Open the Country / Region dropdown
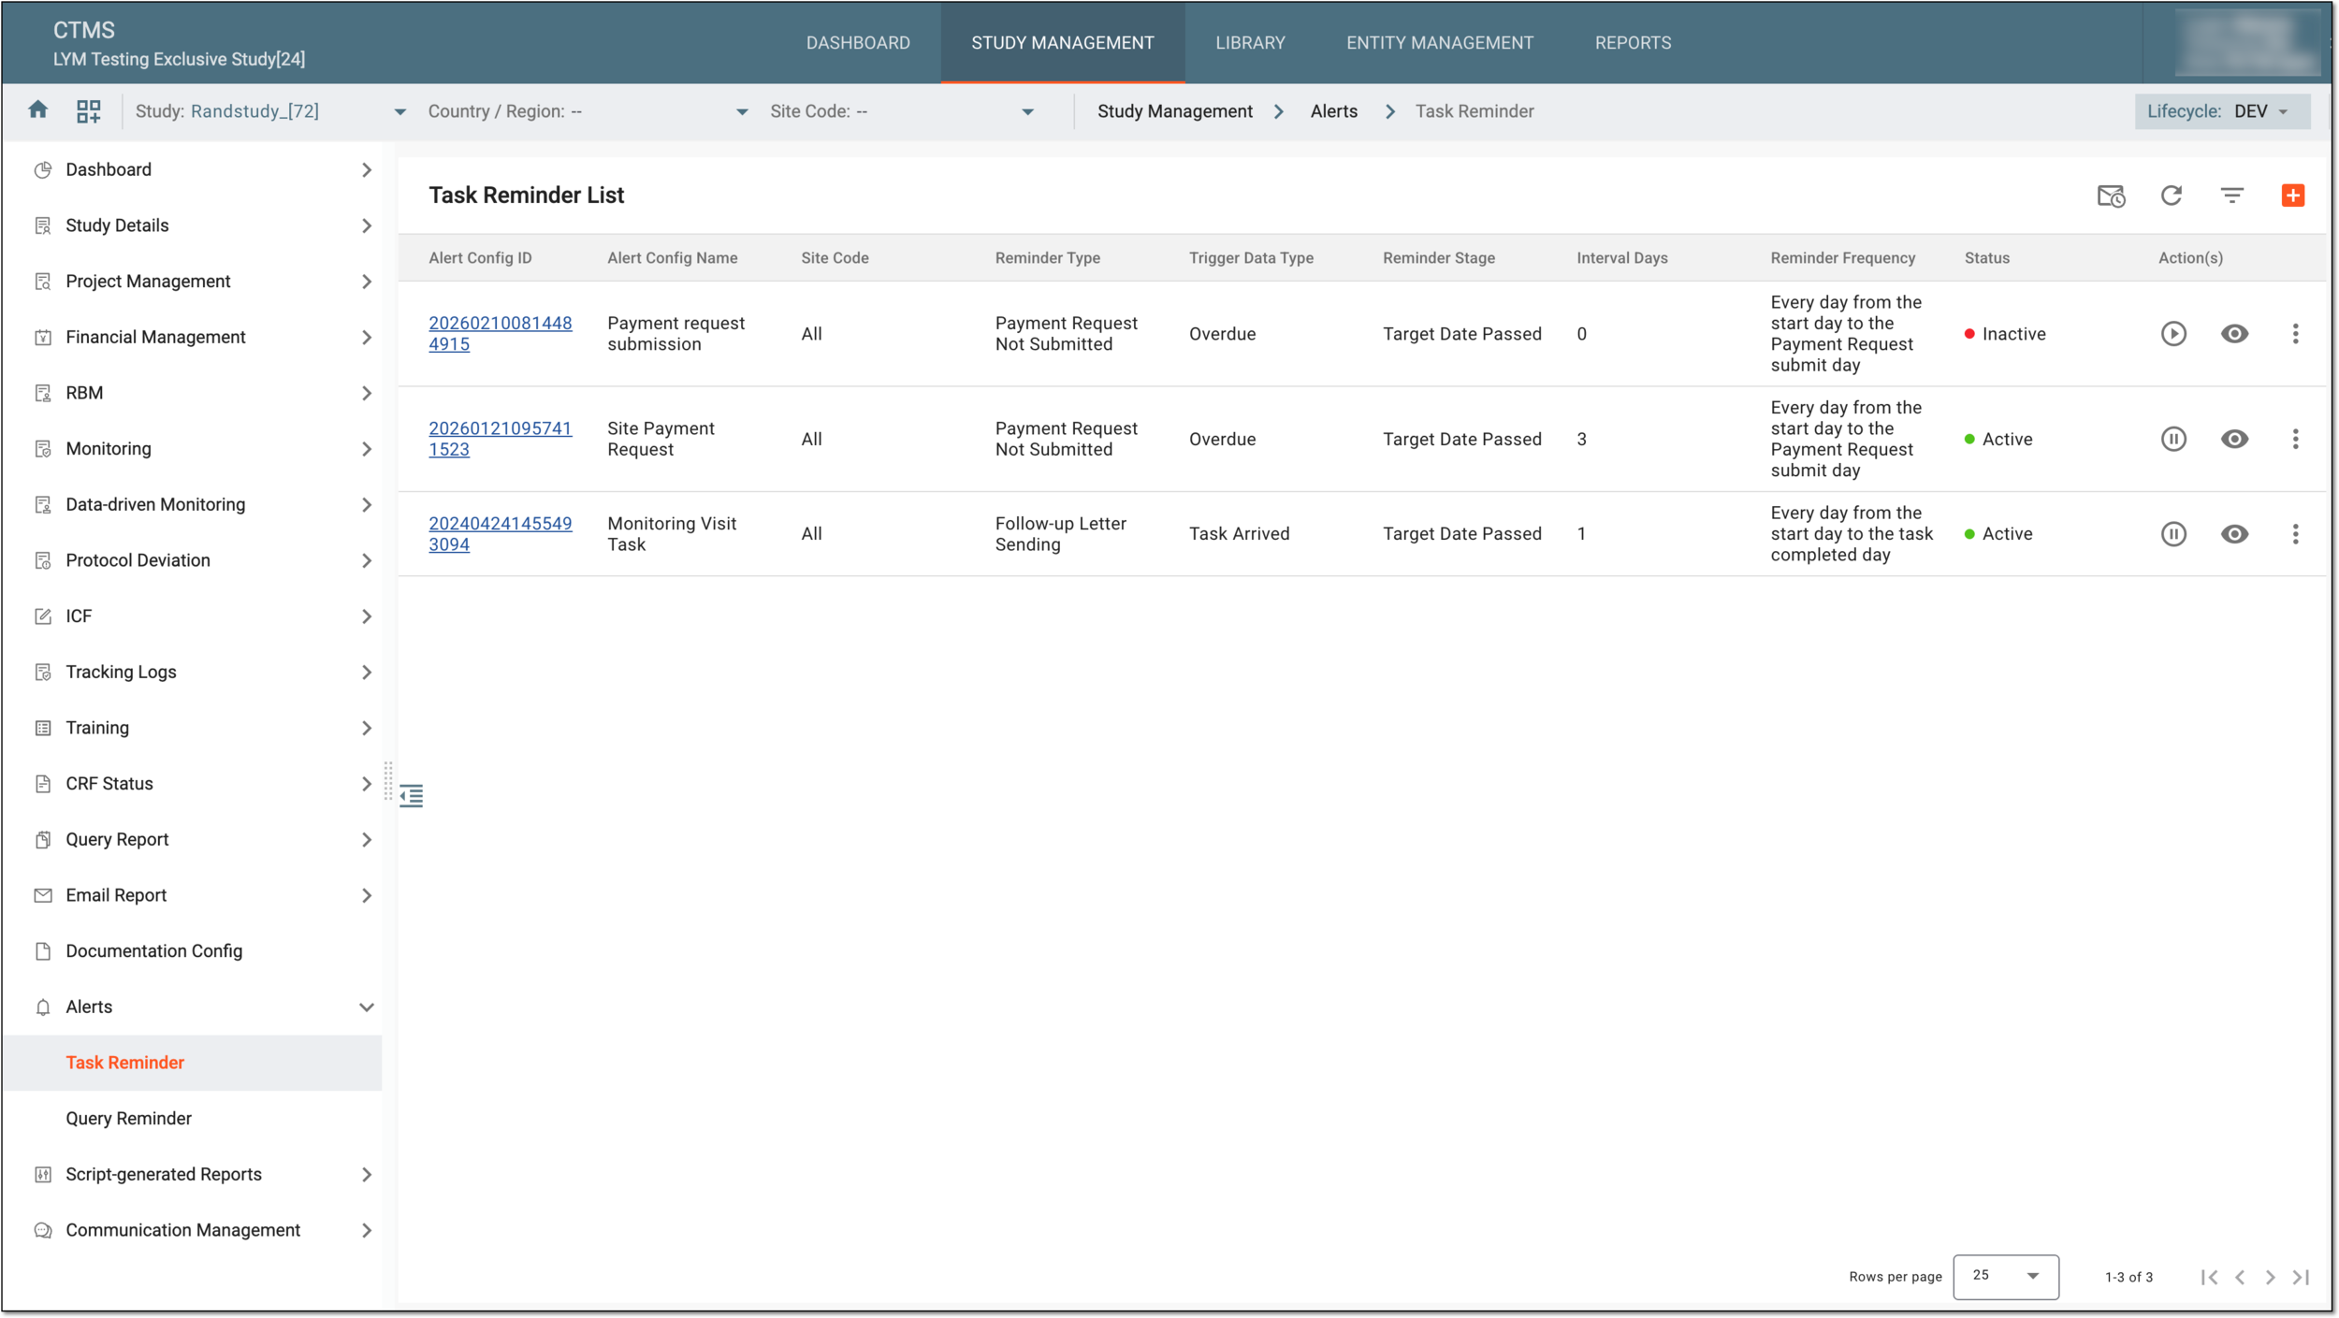Screen dimensions: 2339x1318 coord(588,111)
